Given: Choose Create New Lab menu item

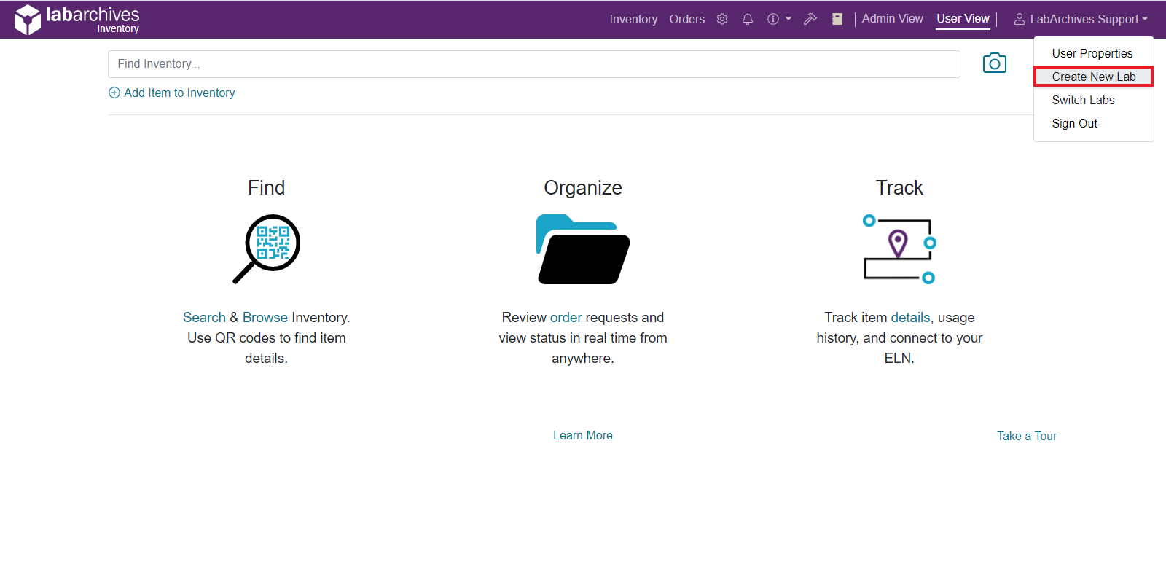Looking at the screenshot, I should click(x=1093, y=77).
